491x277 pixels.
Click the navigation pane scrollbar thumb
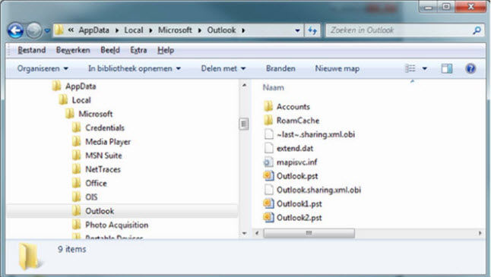(x=244, y=124)
